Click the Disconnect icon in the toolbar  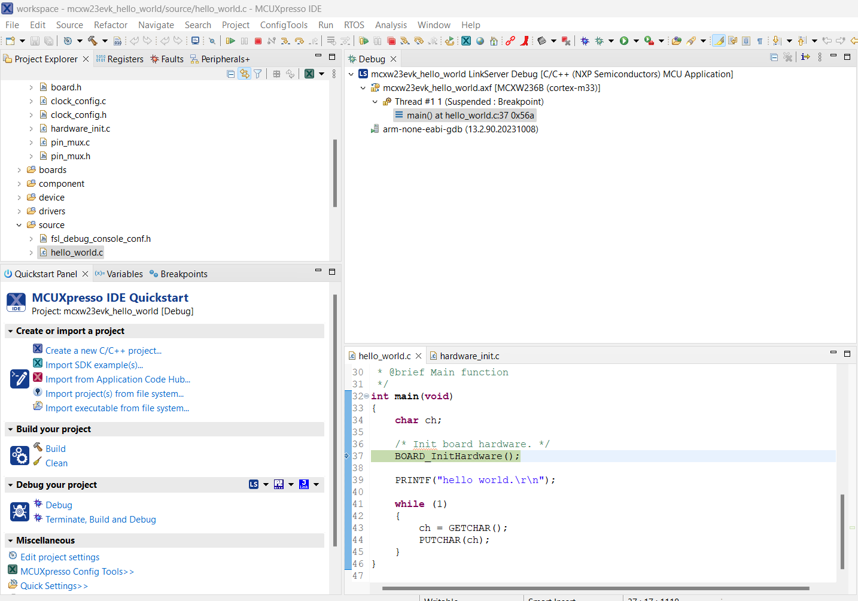click(272, 41)
